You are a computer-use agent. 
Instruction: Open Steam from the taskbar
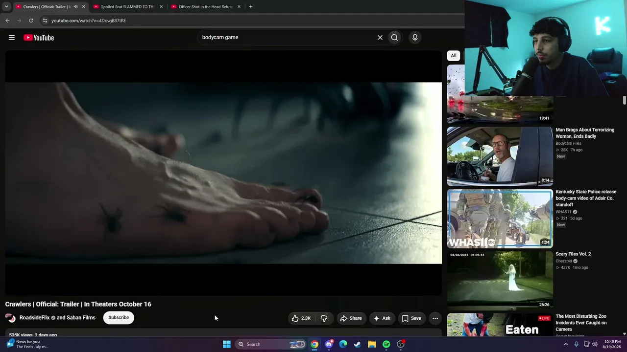[x=358, y=344]
